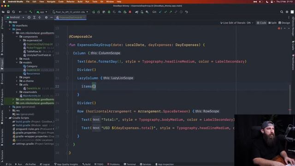This screenshot has width=295, height=166.
Task: Click the green Debug bug icon
Action: 109,12
